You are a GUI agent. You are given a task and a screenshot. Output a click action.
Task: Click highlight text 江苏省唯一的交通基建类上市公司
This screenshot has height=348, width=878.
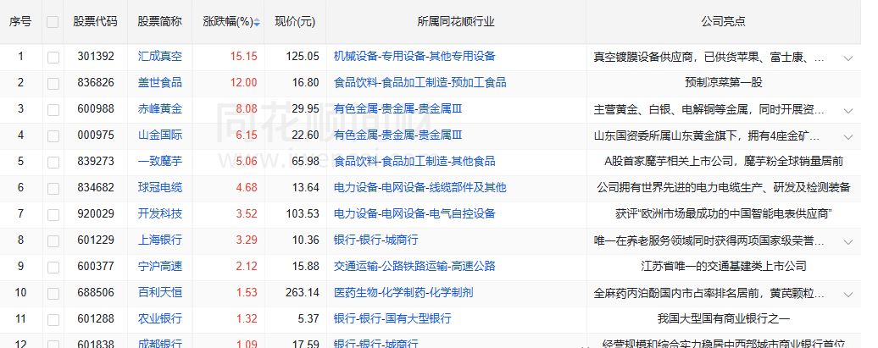[x=724, y=267]
